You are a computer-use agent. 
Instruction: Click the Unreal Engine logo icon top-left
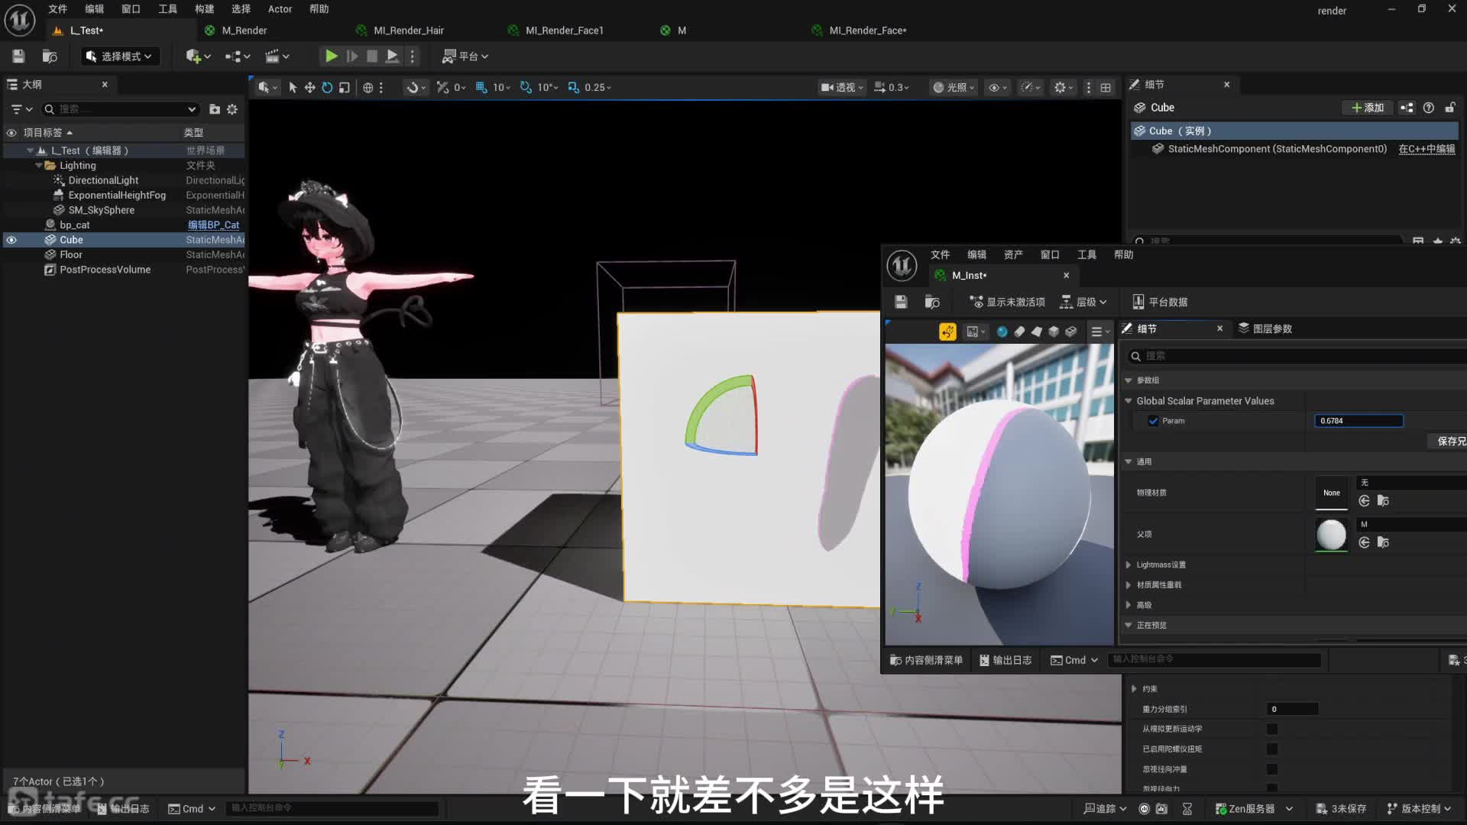[x=20, y=20]
